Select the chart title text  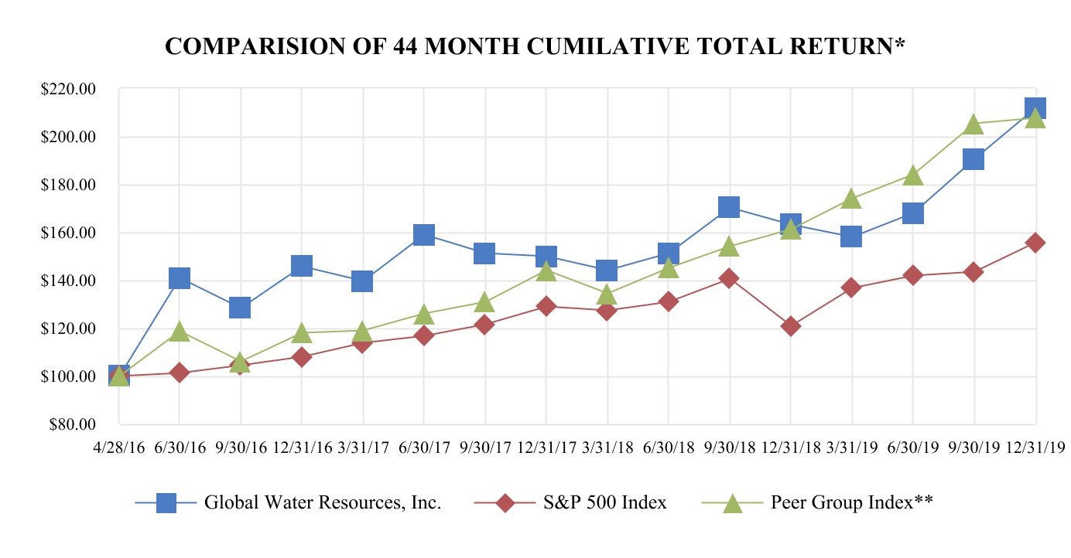[x=535, y=47]
